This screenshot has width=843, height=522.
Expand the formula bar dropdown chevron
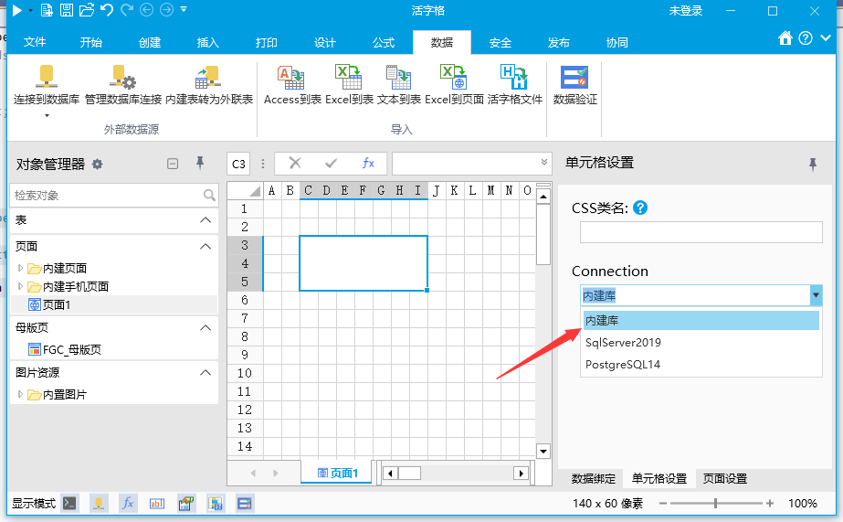tap(544, 163)
